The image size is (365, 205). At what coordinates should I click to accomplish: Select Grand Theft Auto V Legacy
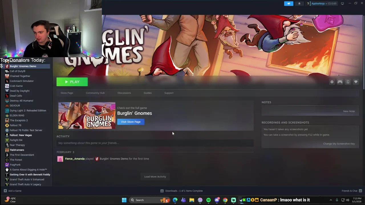[25, 184]
